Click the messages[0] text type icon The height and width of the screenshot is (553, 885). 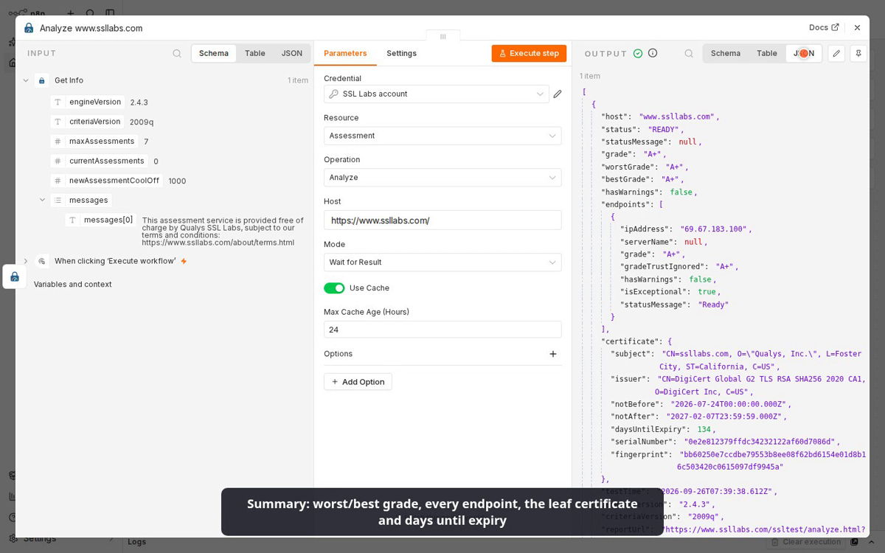[x=72, y=220]
